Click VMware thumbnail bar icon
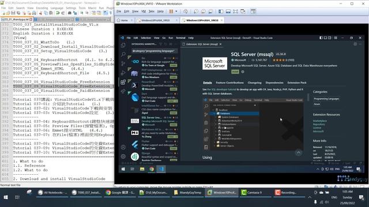Viewport: 369px width, 207px height. coord(228,11)
